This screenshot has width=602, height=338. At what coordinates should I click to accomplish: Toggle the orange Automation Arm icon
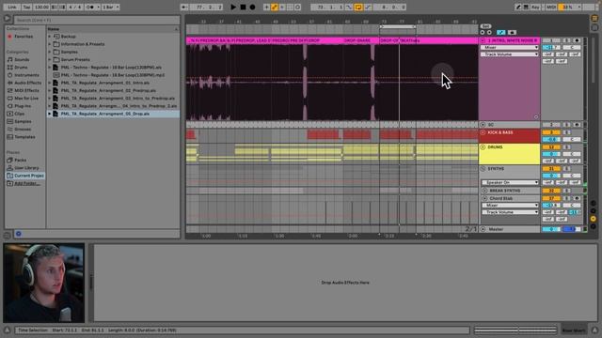275,7
